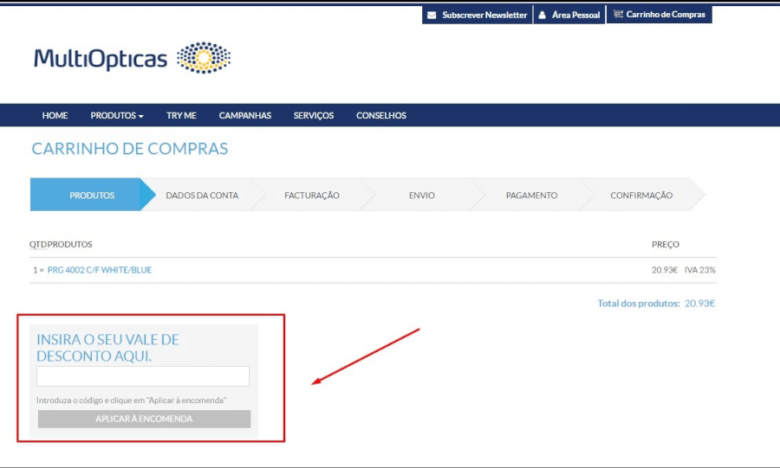Click the INSIRA O SEU VALE DE DESCONTO heading
Viewport: 780px width, 468px height.
click(108, 348)
